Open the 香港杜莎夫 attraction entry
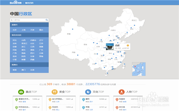Image resolution: width=179 pixels, height=111 pixels. pyautogui.click(x=24, y=99)
